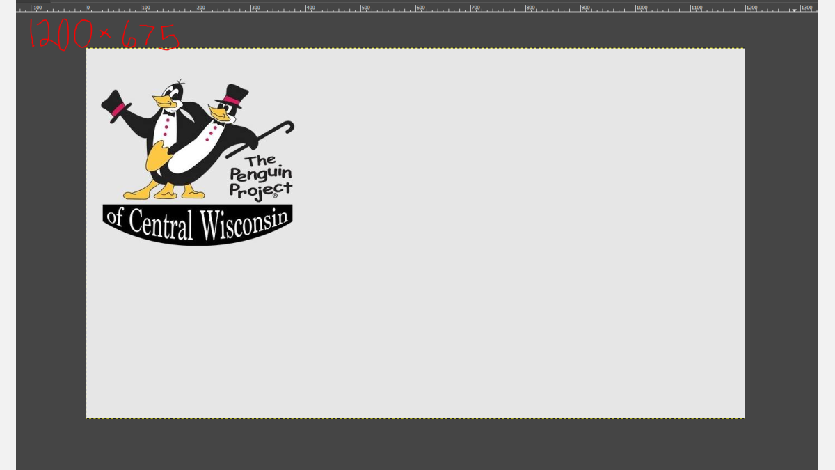Click the registered trademark symbol after "Project"
835x470 pixels.
click(x=275, y=196)
